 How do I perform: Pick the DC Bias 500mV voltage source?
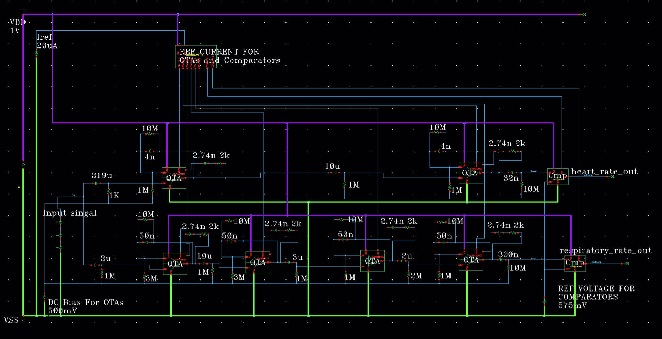tap(44, 297)
